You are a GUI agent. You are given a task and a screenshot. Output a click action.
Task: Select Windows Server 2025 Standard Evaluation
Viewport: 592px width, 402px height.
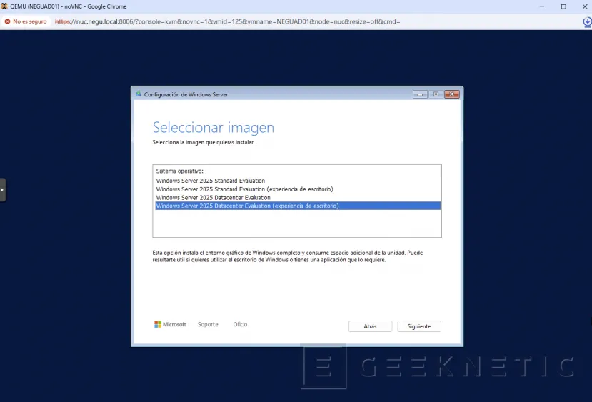(x=298, y=181)
